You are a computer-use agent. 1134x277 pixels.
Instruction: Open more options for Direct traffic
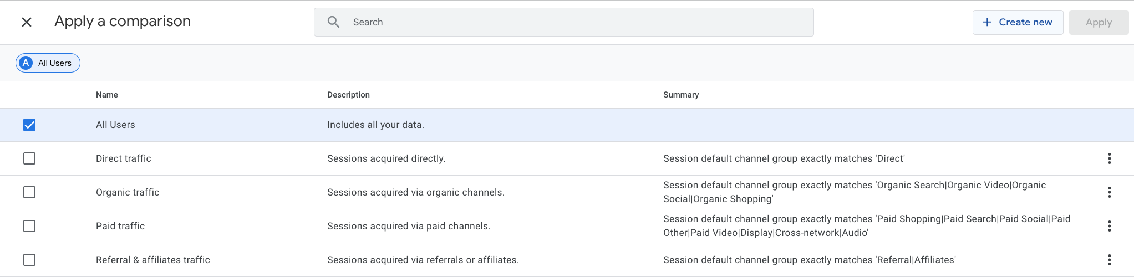pos(1109,158)
